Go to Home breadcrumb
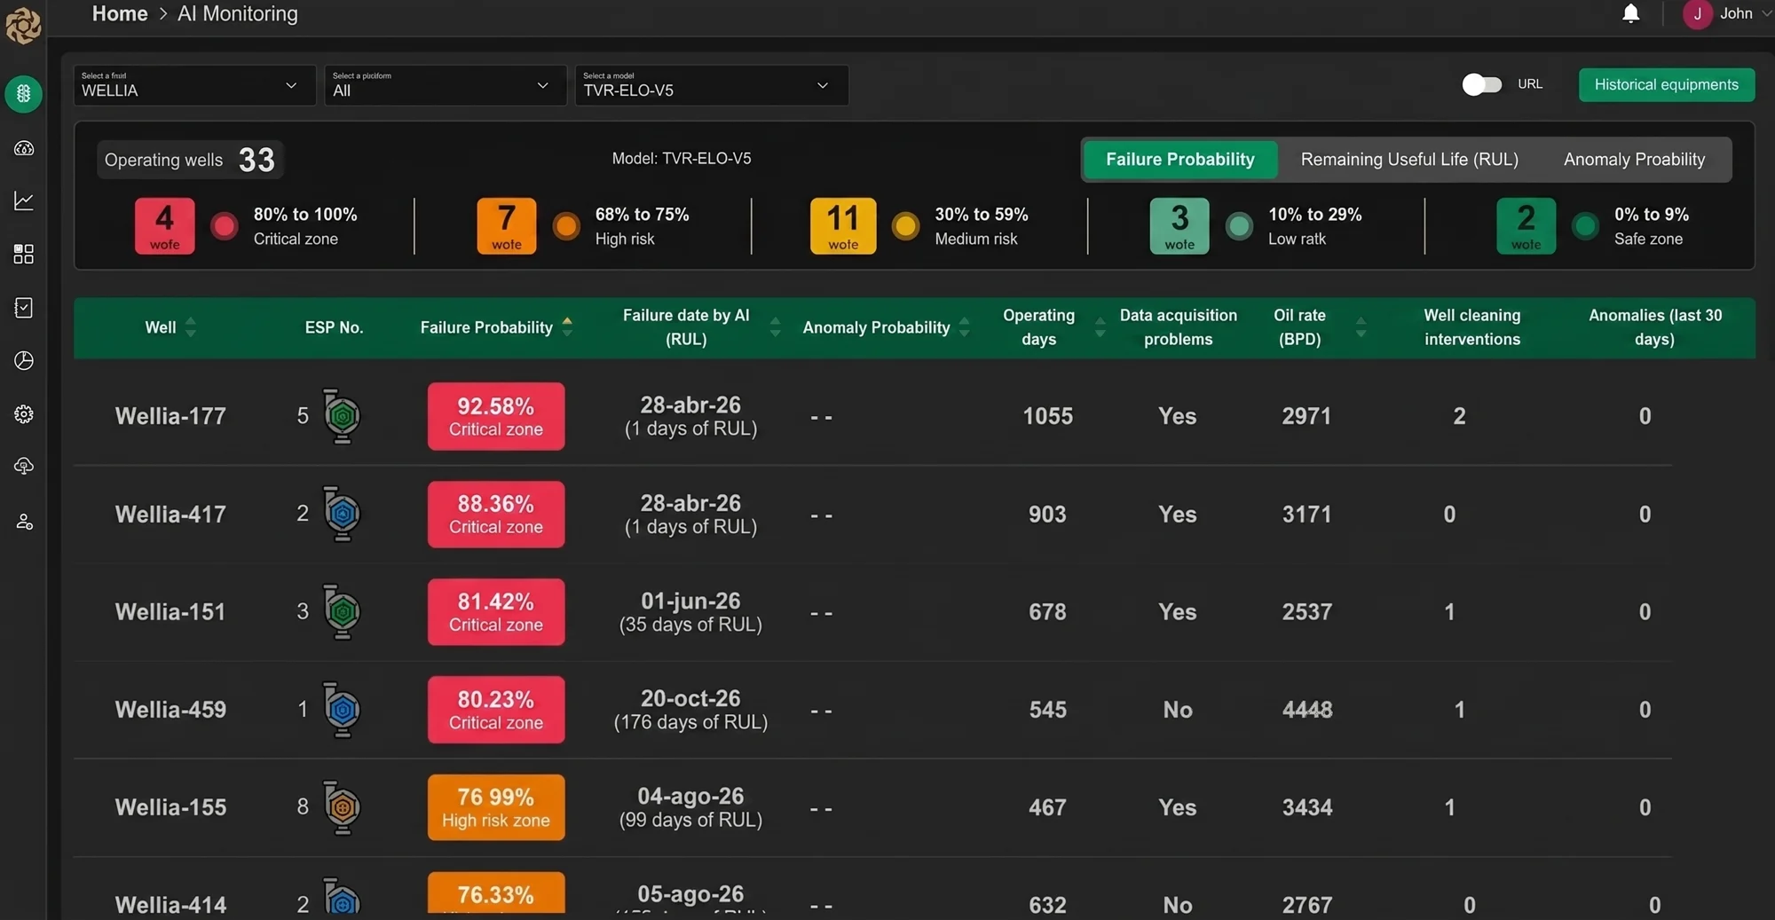This screenshot has height=920, width=1775. coord(120,14)
